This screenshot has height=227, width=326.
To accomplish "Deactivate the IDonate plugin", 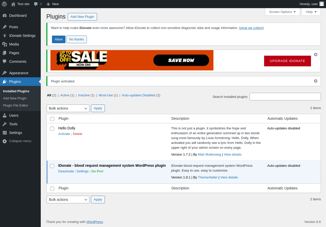I will (66, 171).
